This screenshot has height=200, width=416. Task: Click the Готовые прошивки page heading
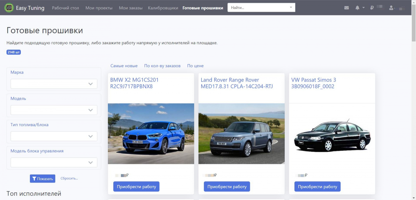click(45, 30)
